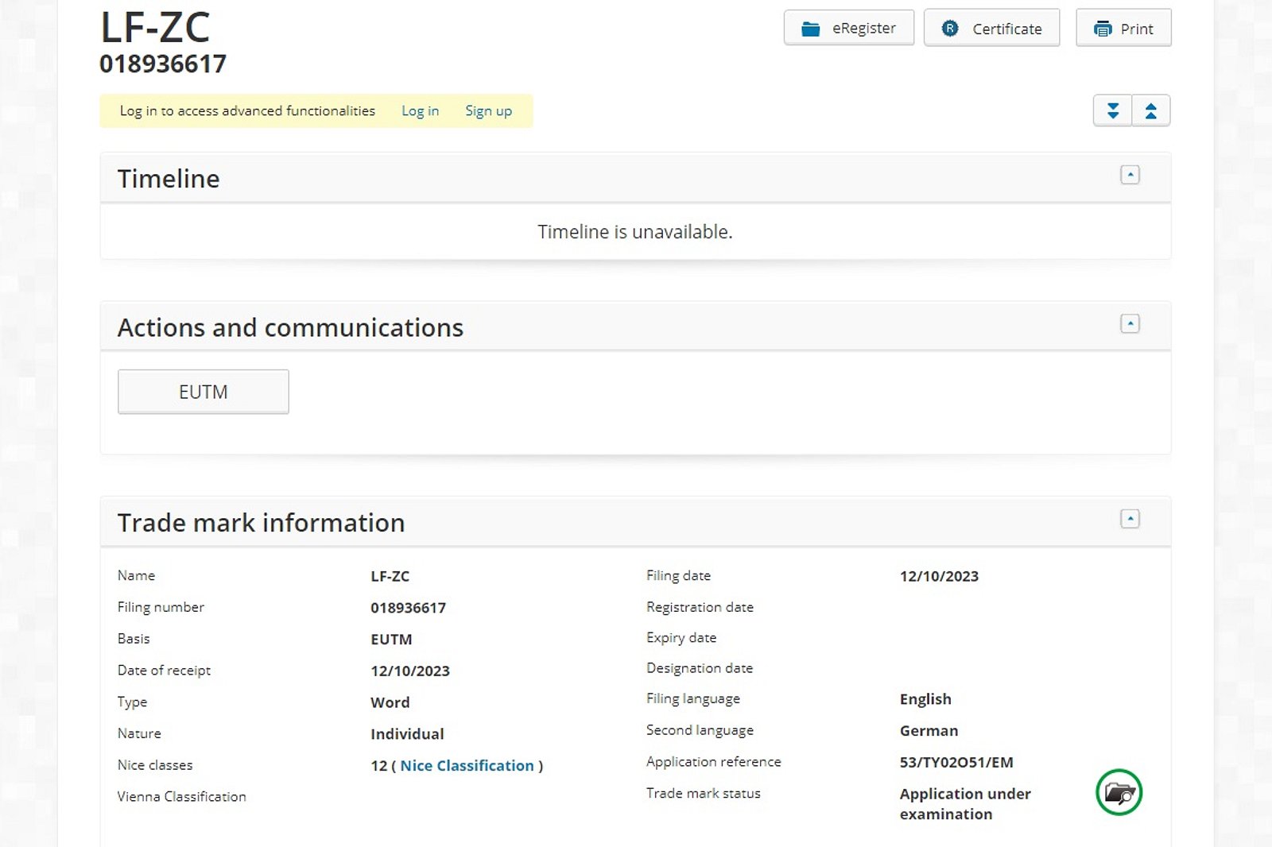The width and height of the screenshot is (1272, 847).
Task: Click the trade mark status folder icon
Action: click(1119, 792)
